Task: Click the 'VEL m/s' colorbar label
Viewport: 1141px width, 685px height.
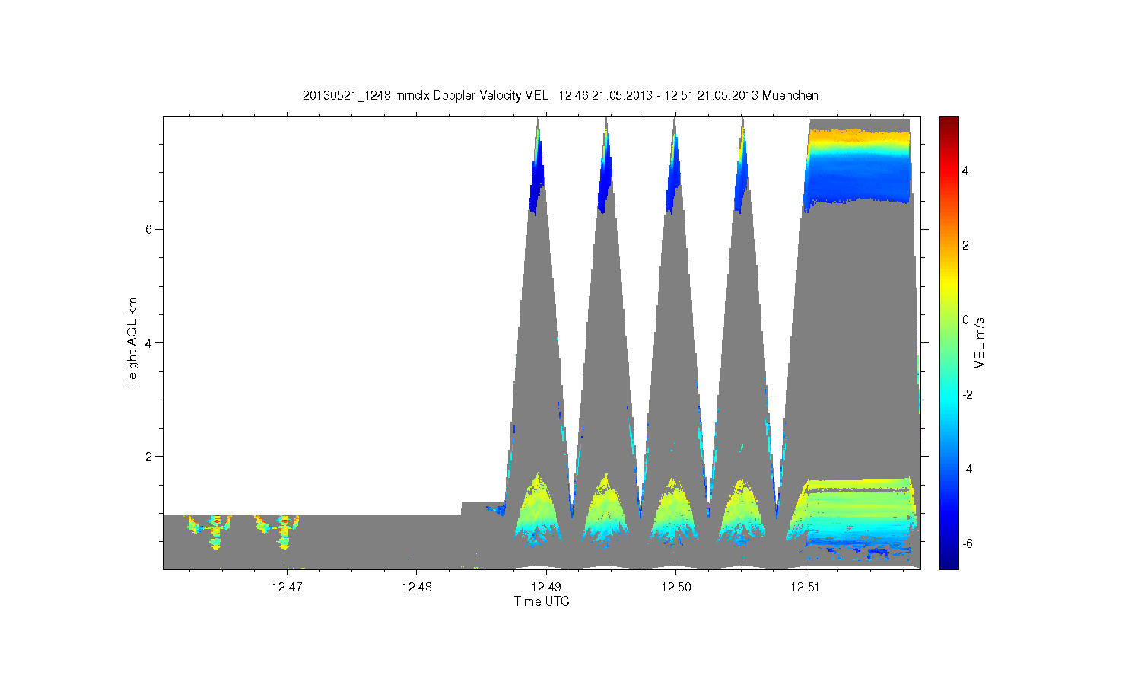Action: (980, 343)
